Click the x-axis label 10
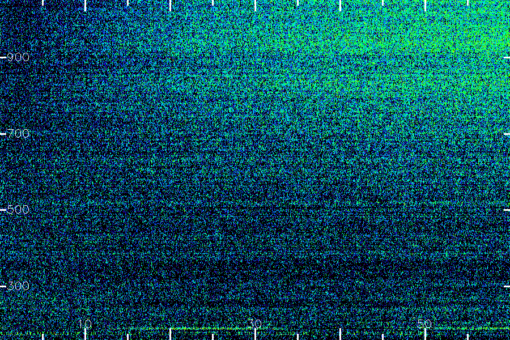This screenshot has width=510, height=340. pyautogui.click(x=84, y=324)
